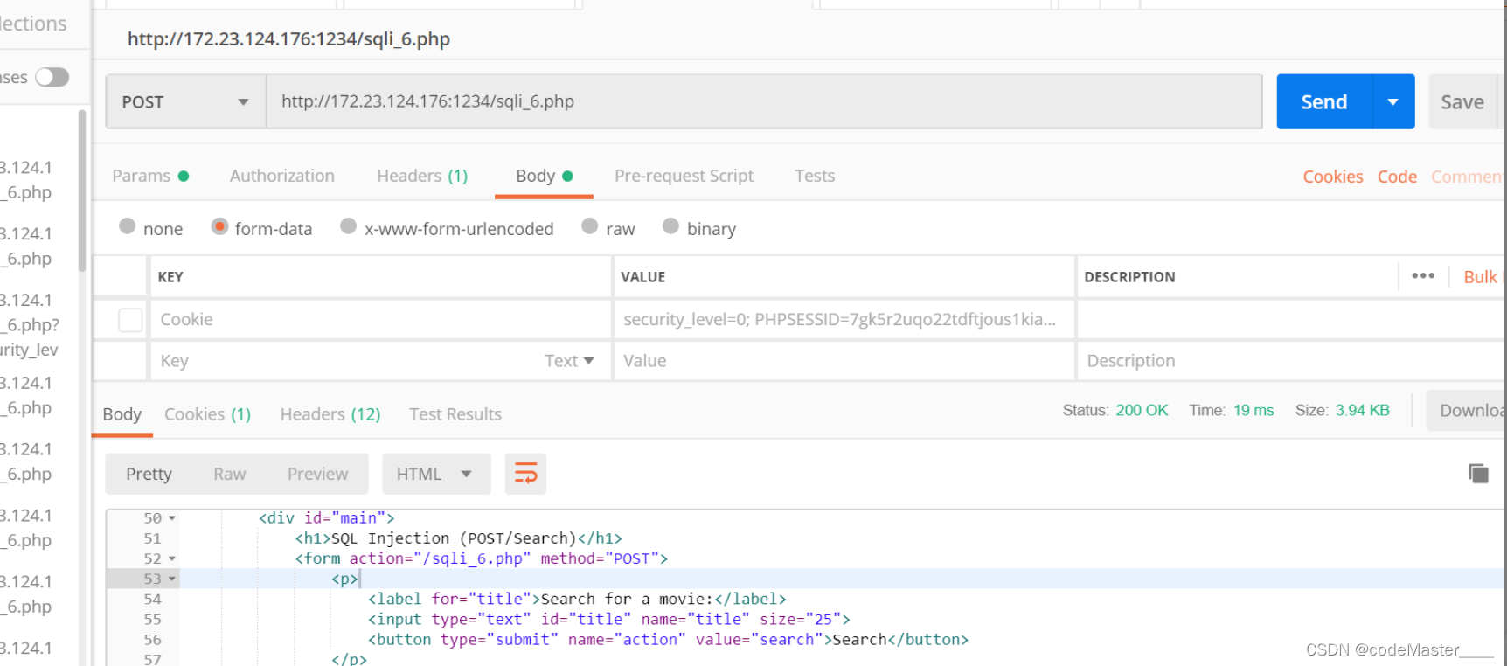Switch to Raw response view
This screenshot has width=1507, height=666.
pyautogui.click(x=230, y=474)
